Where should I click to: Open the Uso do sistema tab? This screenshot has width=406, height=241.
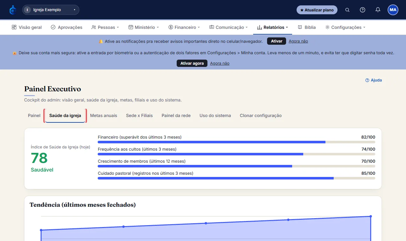(215, 115)
